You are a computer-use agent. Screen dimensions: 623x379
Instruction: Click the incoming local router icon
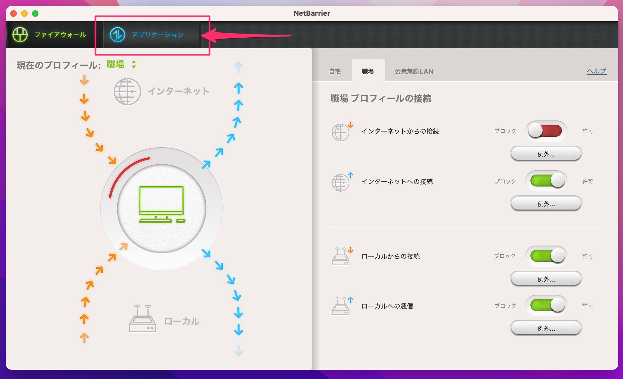tap(342, 256)
